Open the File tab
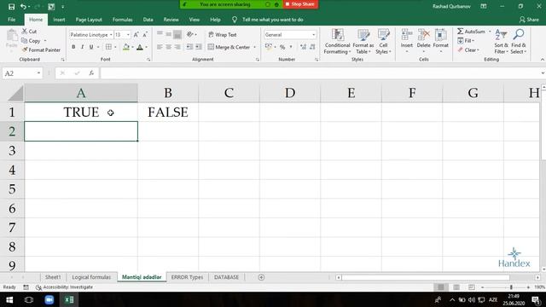Viewport: 546px width, 307px height. click(x=11, y=20)
